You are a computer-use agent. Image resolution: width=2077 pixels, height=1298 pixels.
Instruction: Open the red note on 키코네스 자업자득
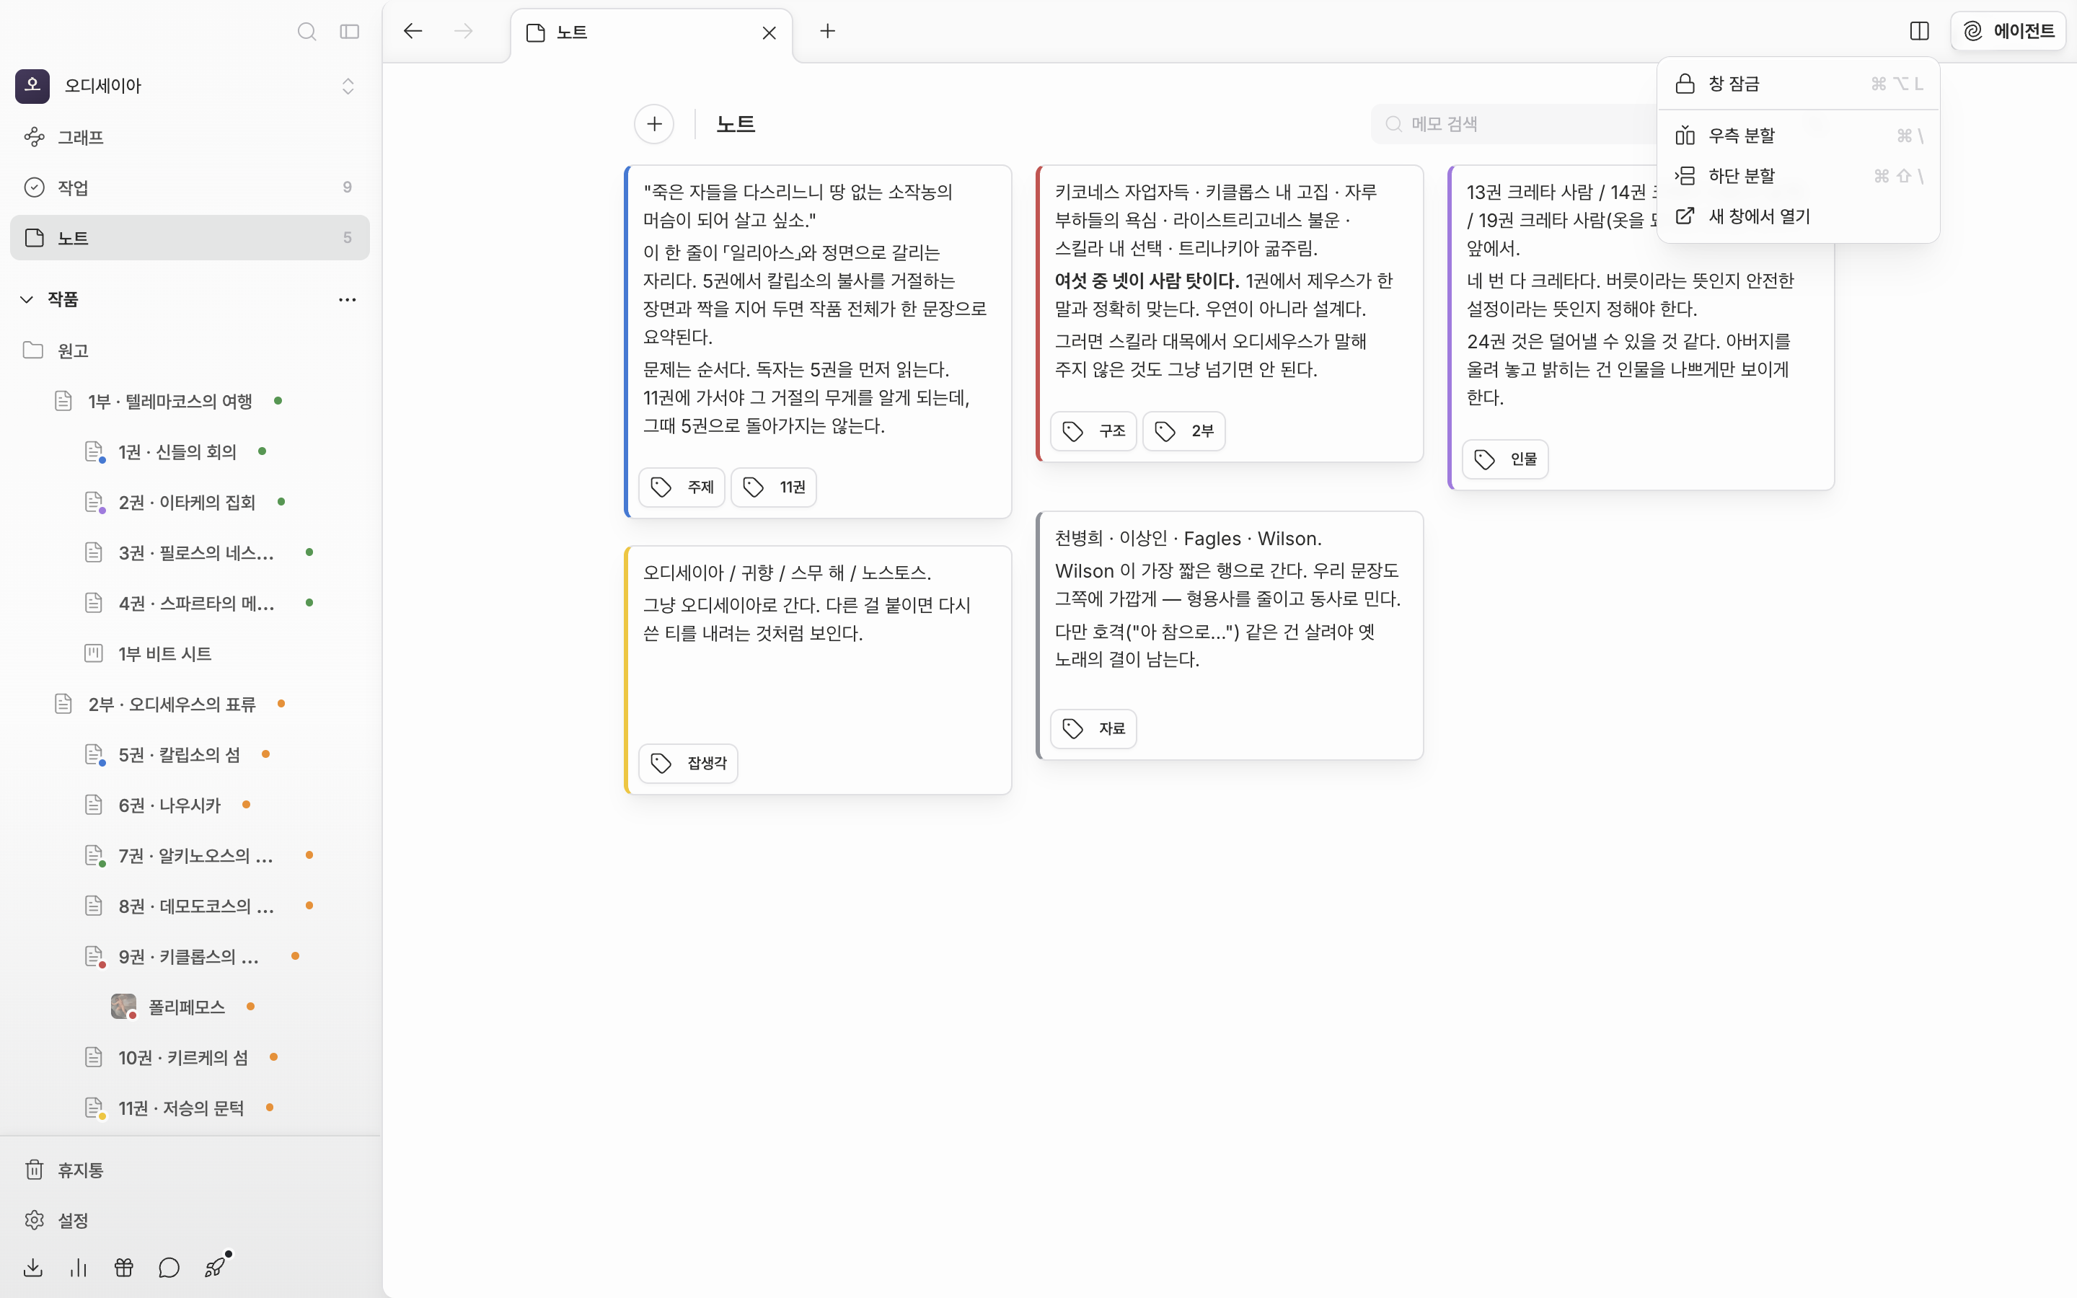tap(1230, 314)
